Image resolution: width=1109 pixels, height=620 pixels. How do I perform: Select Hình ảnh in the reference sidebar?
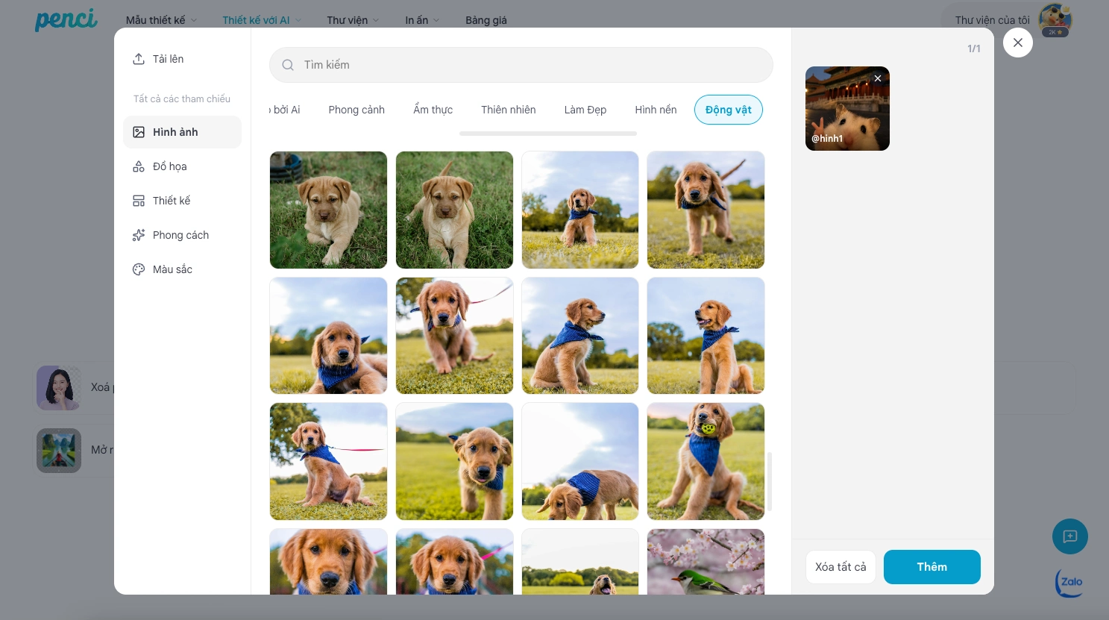(x=182, y=132)
